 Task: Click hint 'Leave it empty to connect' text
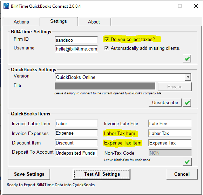(x=108, y=93)
